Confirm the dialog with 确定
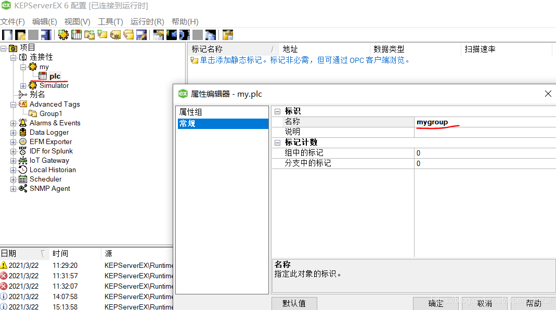Screen dimensions: 556x310 point(436,304)
